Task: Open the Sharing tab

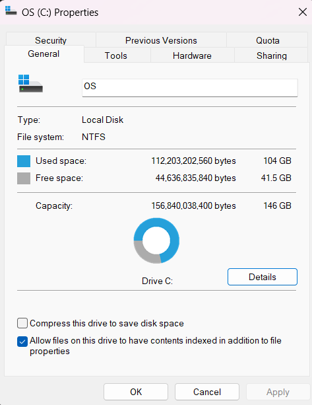Action: (x=272, y=55)
